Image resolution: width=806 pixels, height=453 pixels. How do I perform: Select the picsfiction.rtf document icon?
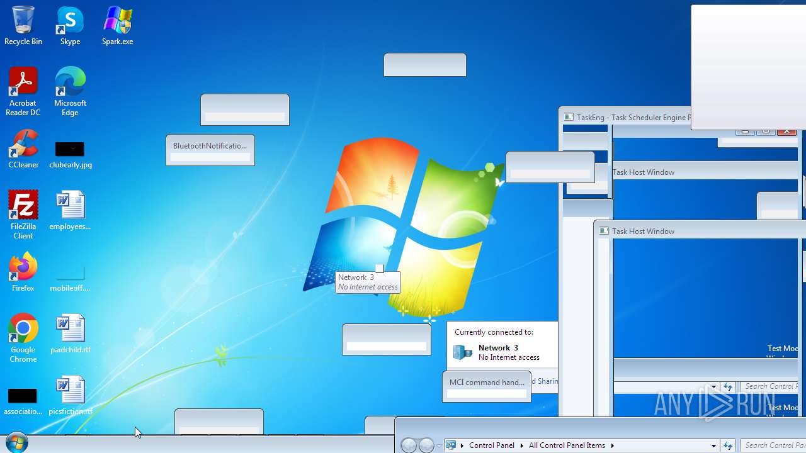click(70, 396)
